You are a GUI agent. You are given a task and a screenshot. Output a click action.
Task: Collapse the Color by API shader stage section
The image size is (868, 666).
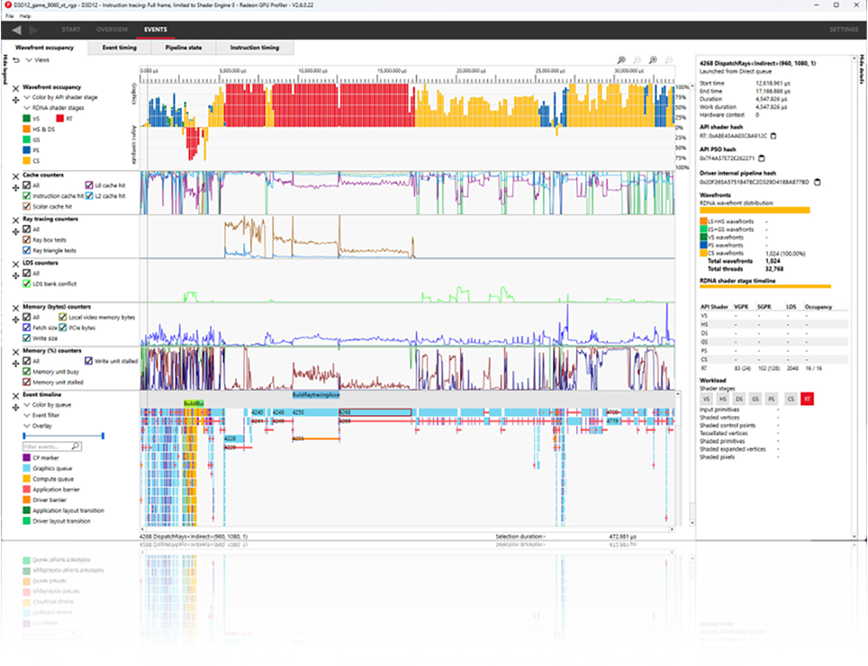tap(32, 98)
